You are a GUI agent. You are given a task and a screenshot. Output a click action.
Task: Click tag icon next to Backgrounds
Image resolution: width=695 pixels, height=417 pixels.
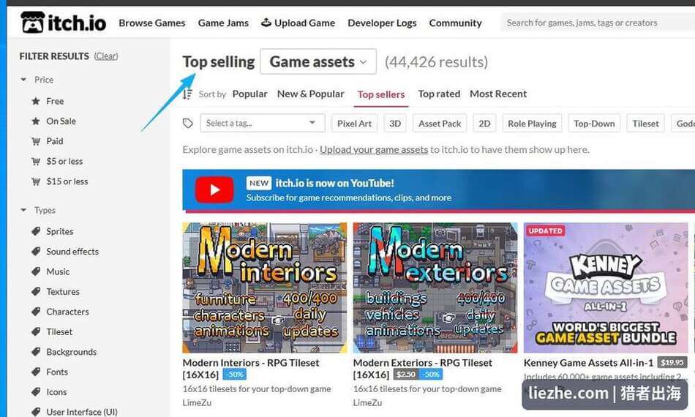pos(36,352)
